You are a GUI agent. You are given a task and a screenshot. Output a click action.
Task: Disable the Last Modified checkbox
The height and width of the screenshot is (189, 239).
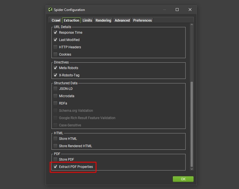tap(55, 40)
